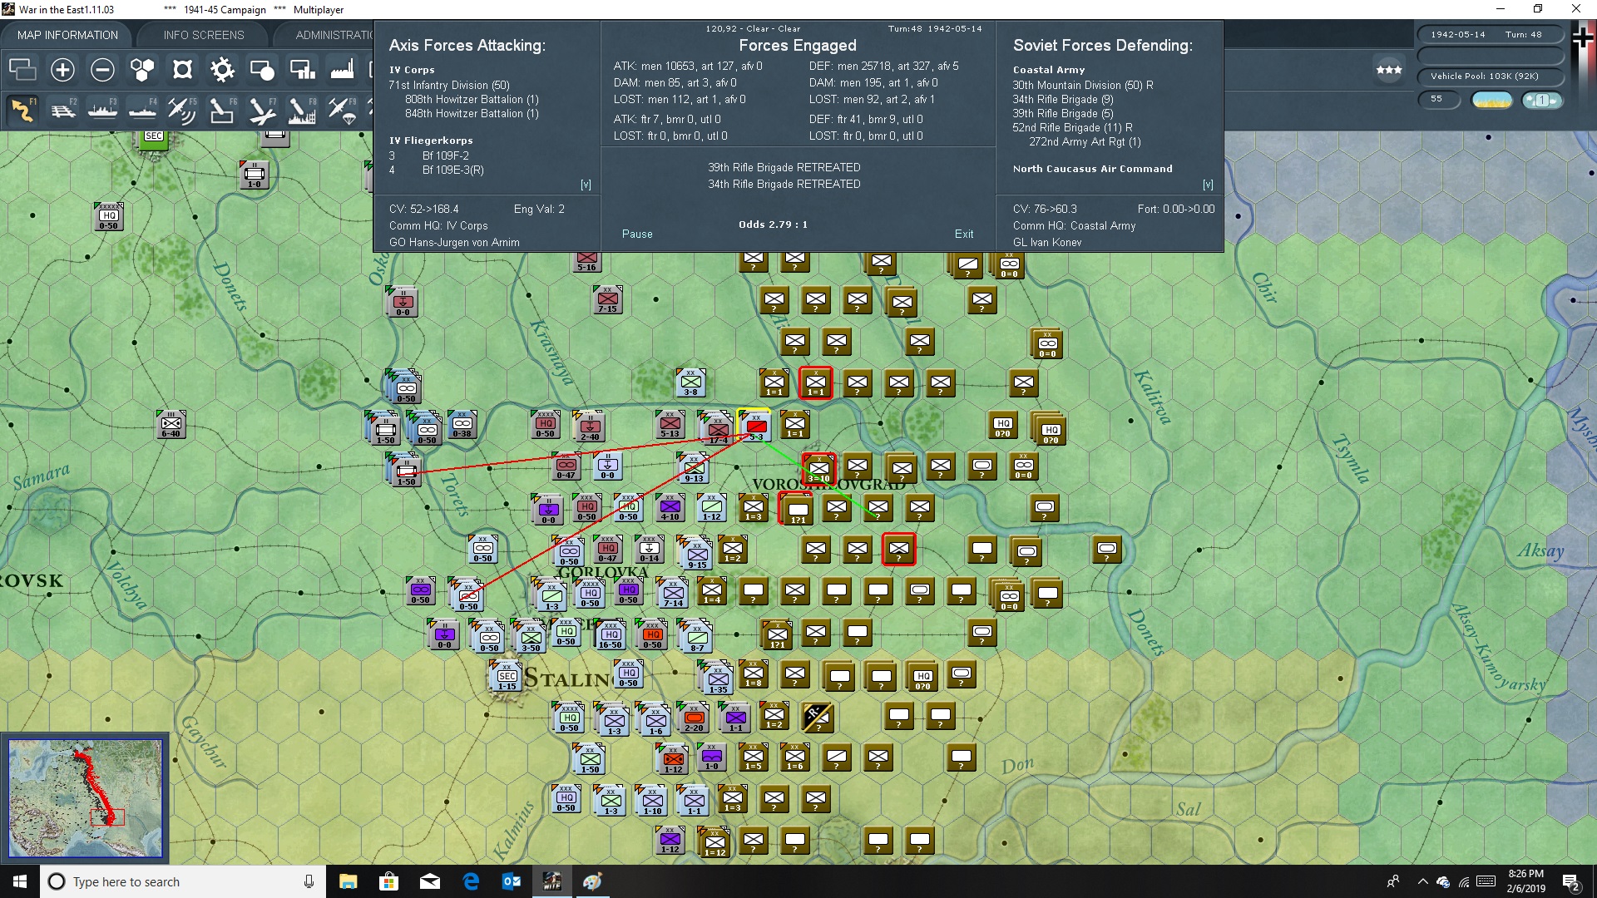Open the factory locations icon
This screenshot has width=1597, height=898.
coord(342,70)
